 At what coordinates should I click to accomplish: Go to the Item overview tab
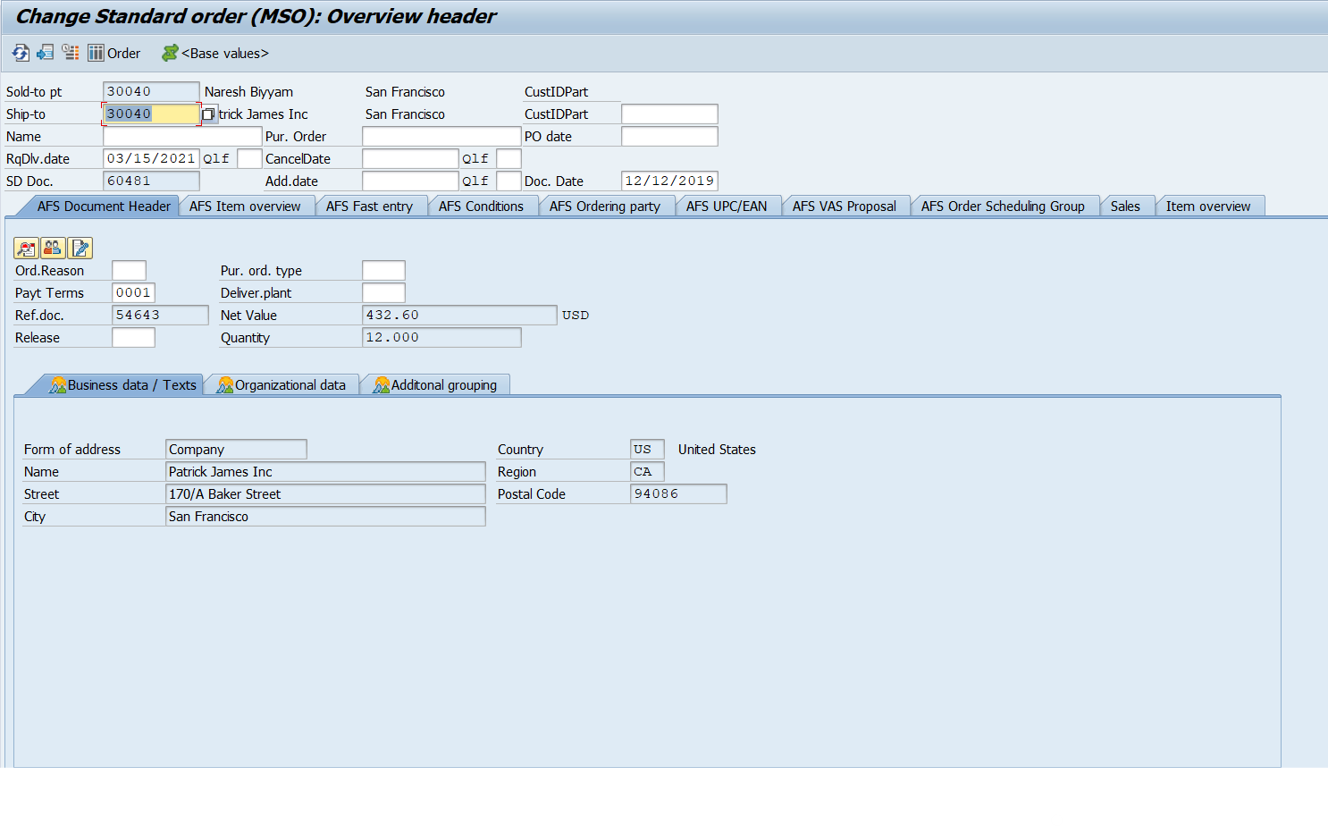(x=1207, y=206)
